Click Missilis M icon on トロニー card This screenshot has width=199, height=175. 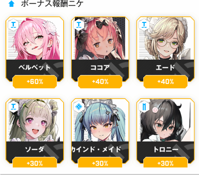(x=144, y=107)
